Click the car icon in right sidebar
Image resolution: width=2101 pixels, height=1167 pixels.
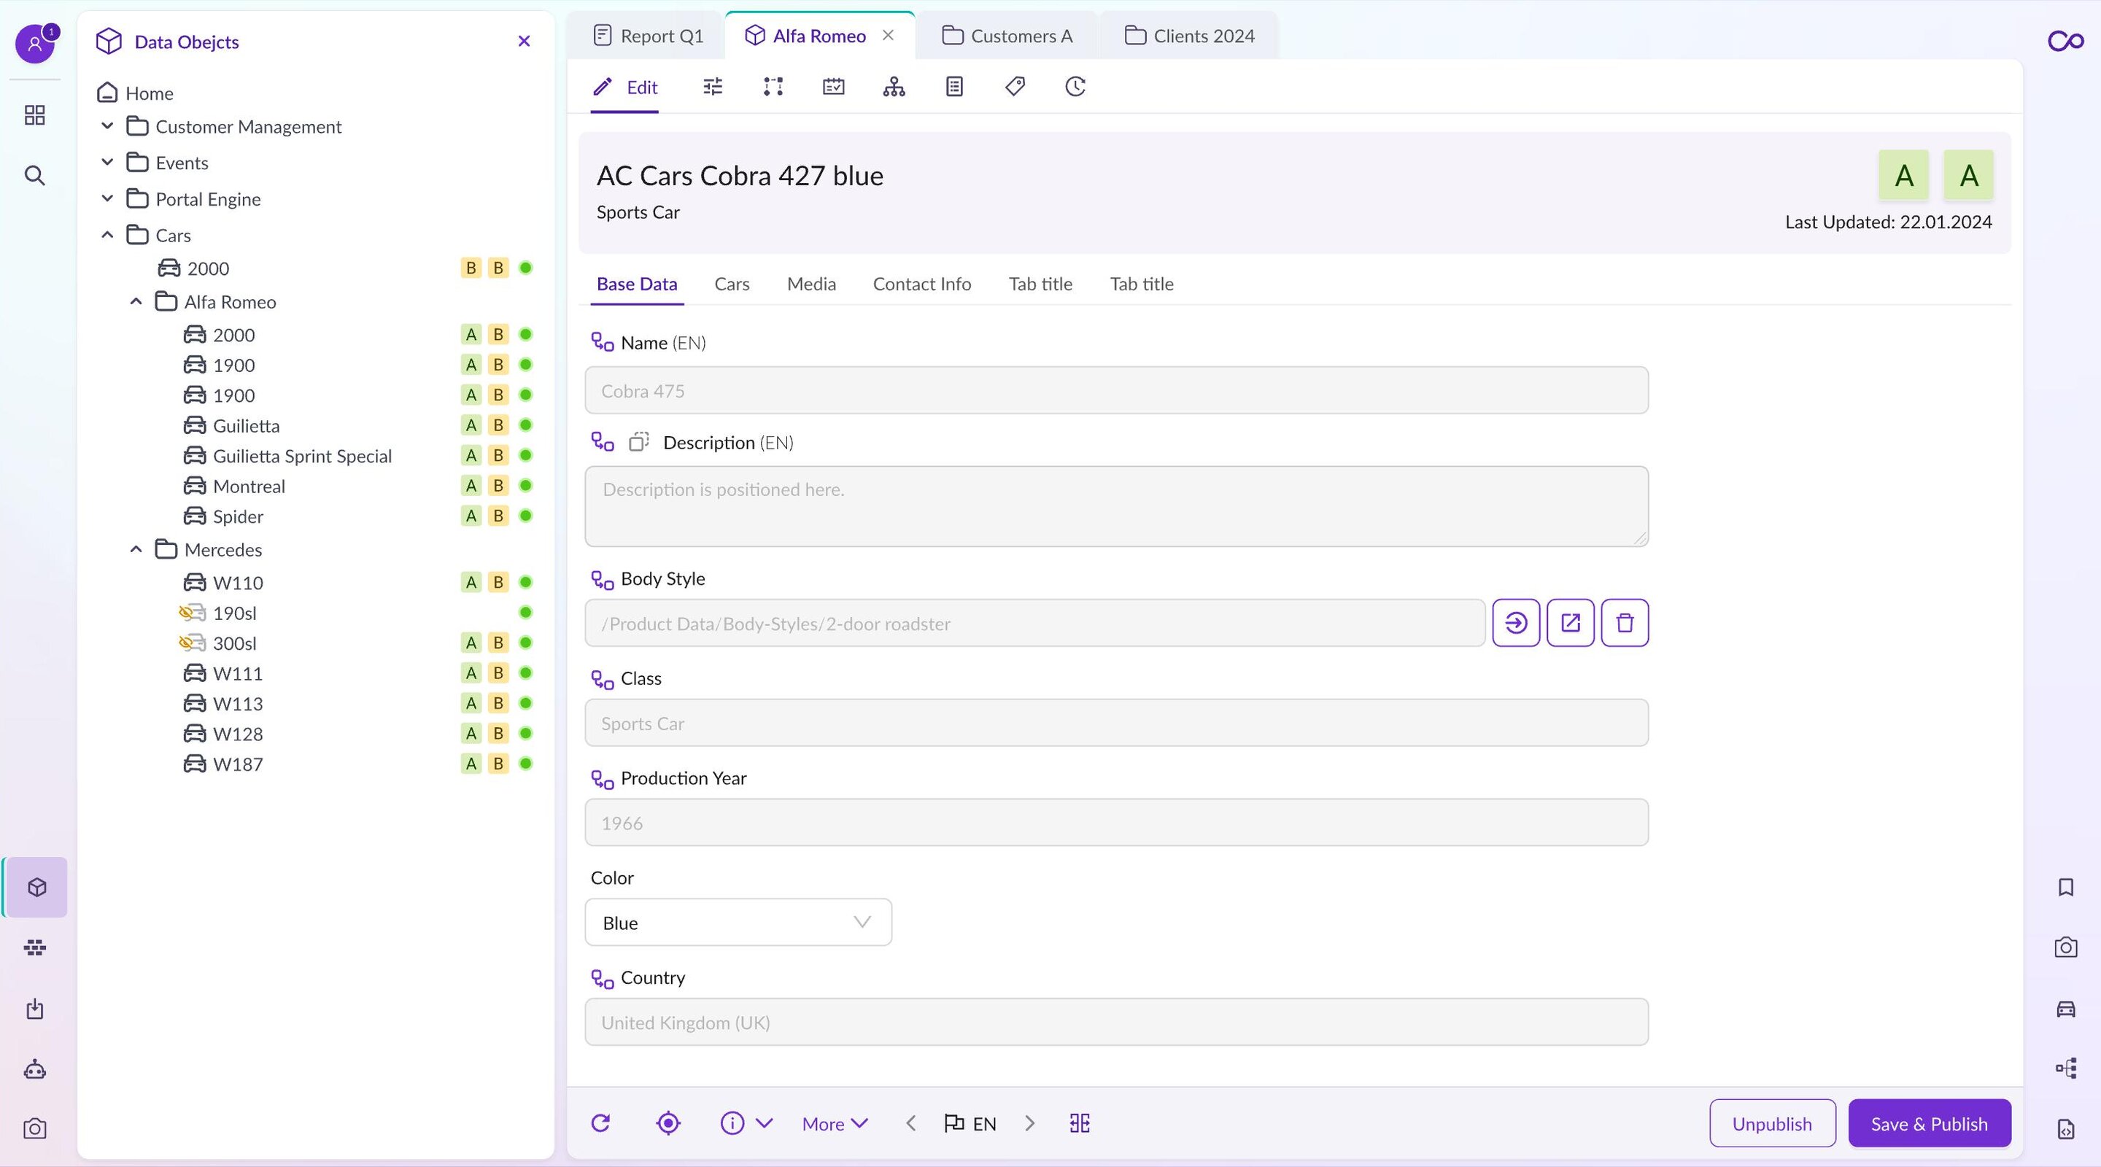(x=2065, y=1009)
